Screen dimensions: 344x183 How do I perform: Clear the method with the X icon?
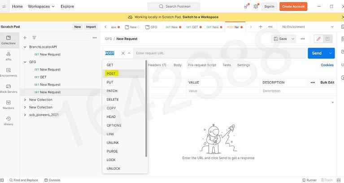123,53
